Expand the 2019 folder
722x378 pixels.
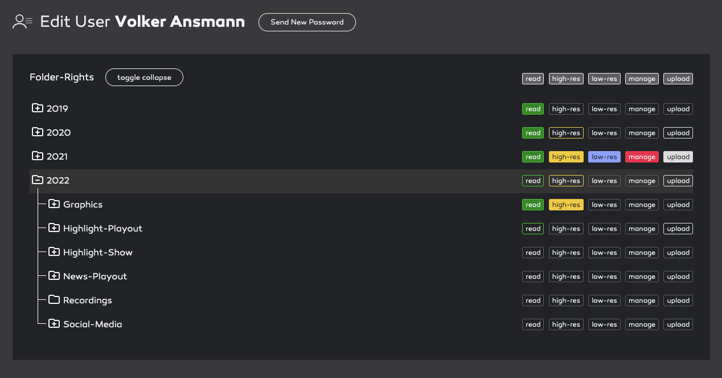tap(38, 108)
